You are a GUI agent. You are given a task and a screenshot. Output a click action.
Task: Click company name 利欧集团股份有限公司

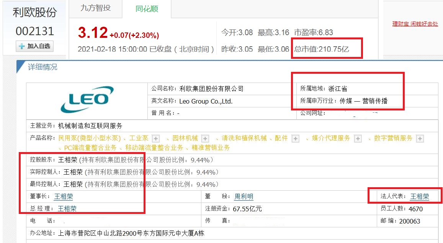pos(211,89)
